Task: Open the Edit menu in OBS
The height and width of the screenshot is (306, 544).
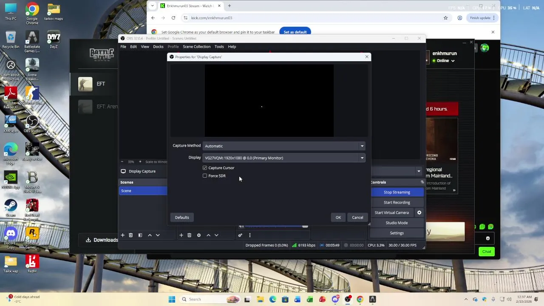Action: click(x=133, y=47)
